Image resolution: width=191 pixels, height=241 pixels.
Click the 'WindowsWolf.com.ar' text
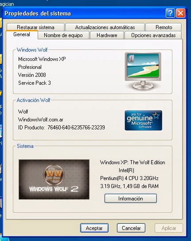pyautogui.click(x=41, y=120)
